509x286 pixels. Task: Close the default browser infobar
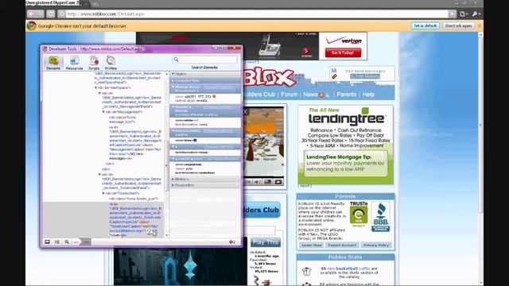[479, 25]
